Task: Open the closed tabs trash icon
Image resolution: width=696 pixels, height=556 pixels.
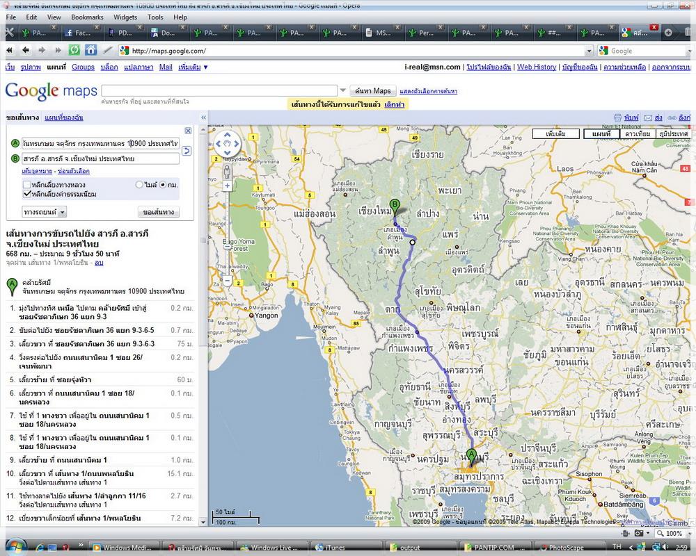Action: 688,33
